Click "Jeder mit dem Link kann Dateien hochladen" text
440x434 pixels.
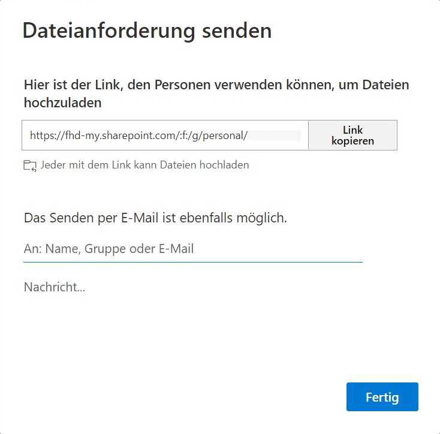[144, 165]
